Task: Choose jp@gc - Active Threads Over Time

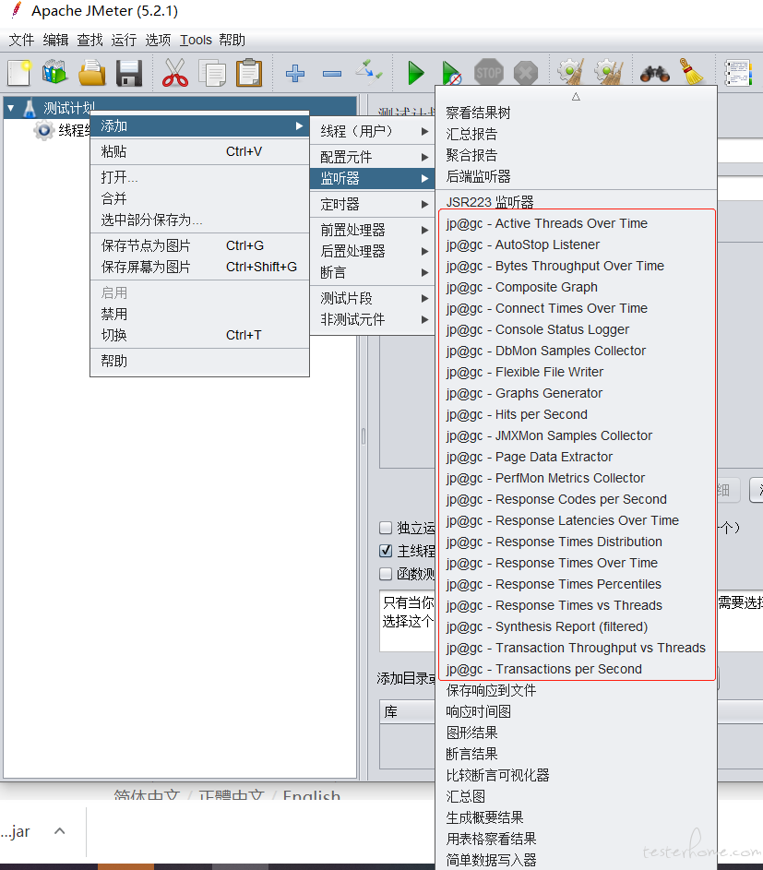Action: click(x=576, y=223)
